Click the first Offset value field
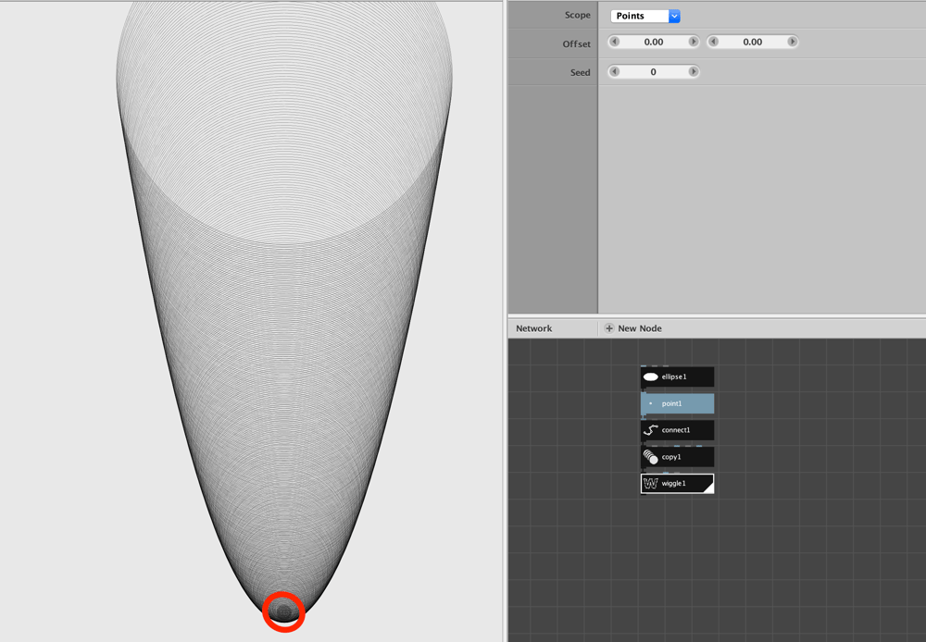926x642 pixels. click(654, 42)
